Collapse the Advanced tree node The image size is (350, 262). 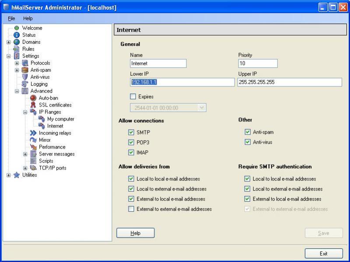17,91
